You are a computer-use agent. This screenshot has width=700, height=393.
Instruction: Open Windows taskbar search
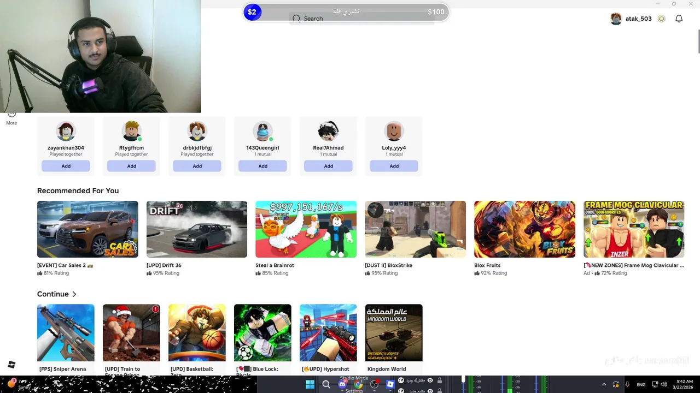326,385
